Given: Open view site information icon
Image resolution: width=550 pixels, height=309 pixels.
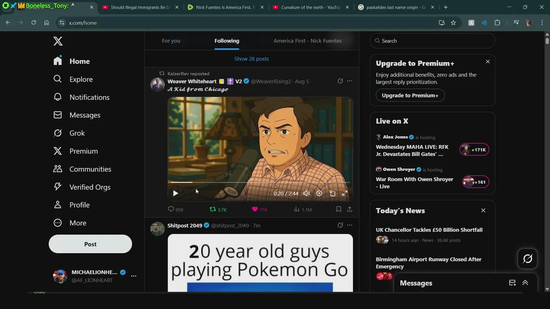Looking at the screenshot, I should (x=61, y=23).
